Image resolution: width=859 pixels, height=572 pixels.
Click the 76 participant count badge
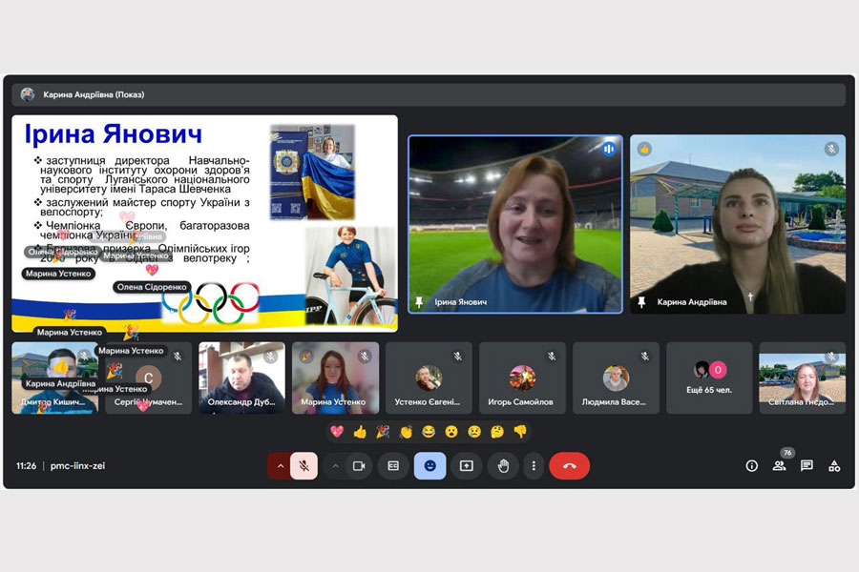787,453
